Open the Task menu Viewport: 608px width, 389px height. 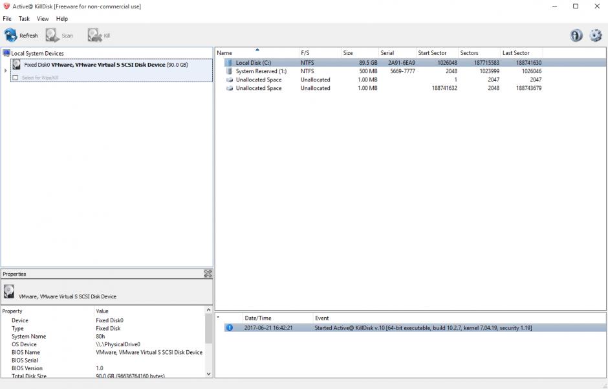point(24,19)
